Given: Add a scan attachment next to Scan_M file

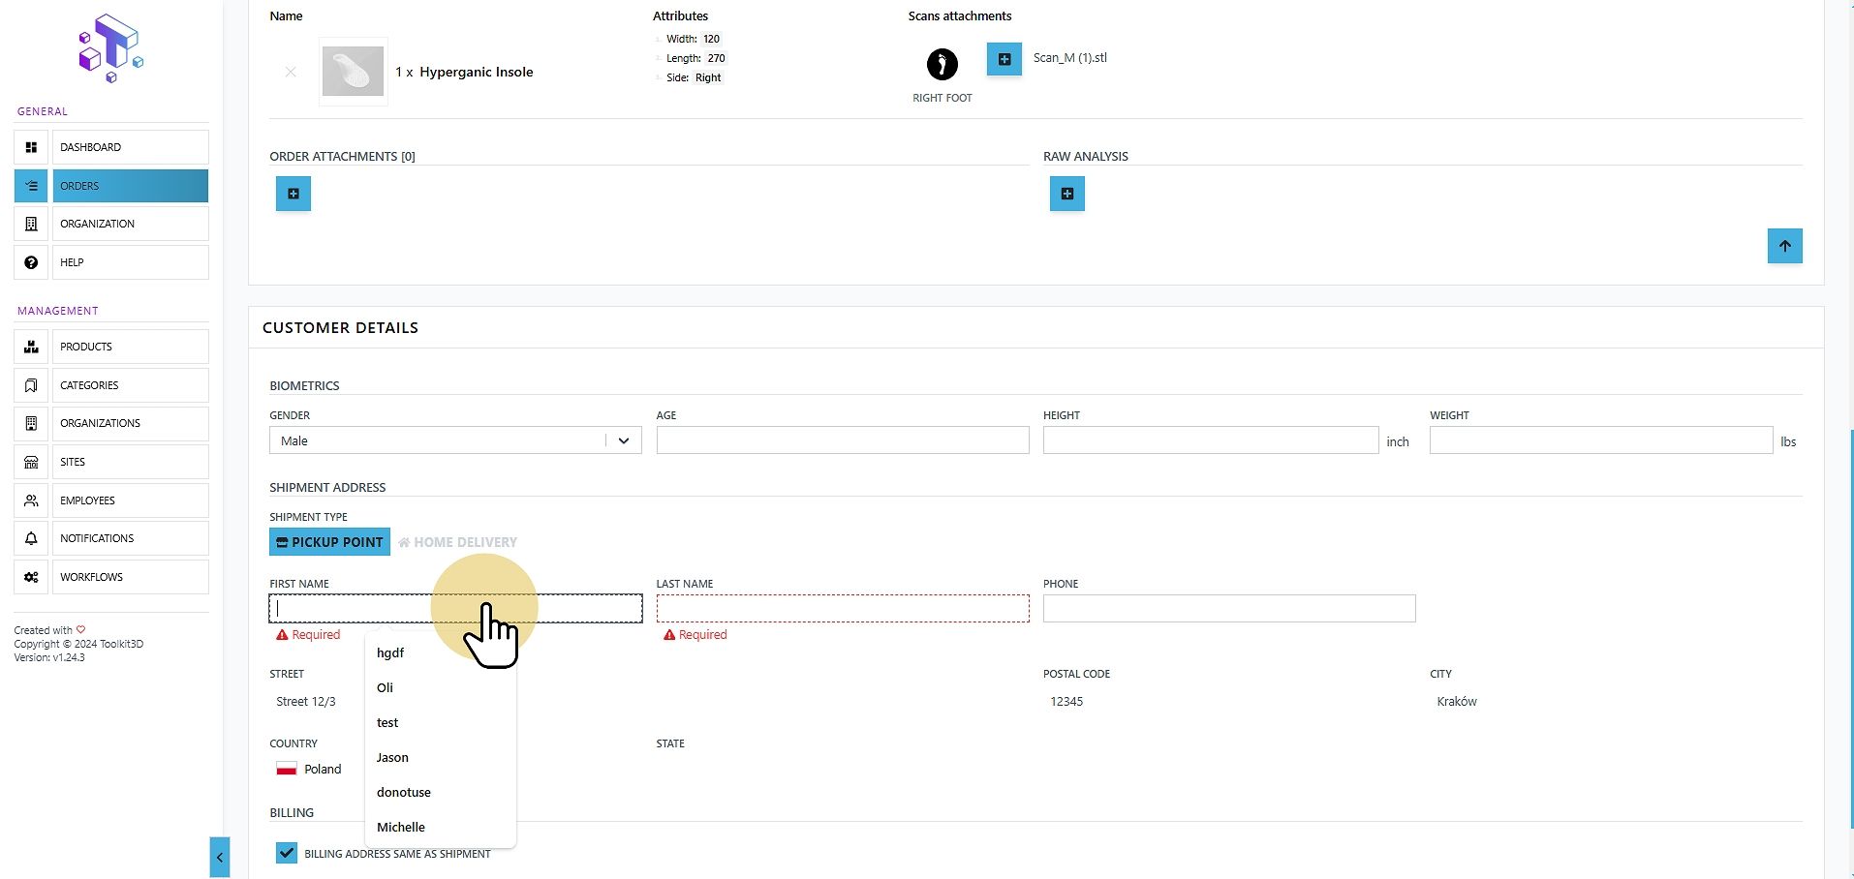Looking at the screenshot, I should [x=1004, y=59].
